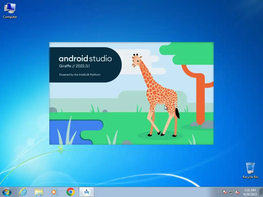
Task: Click the Android Studio Giraffe splash screen
Action: point(131,93)
